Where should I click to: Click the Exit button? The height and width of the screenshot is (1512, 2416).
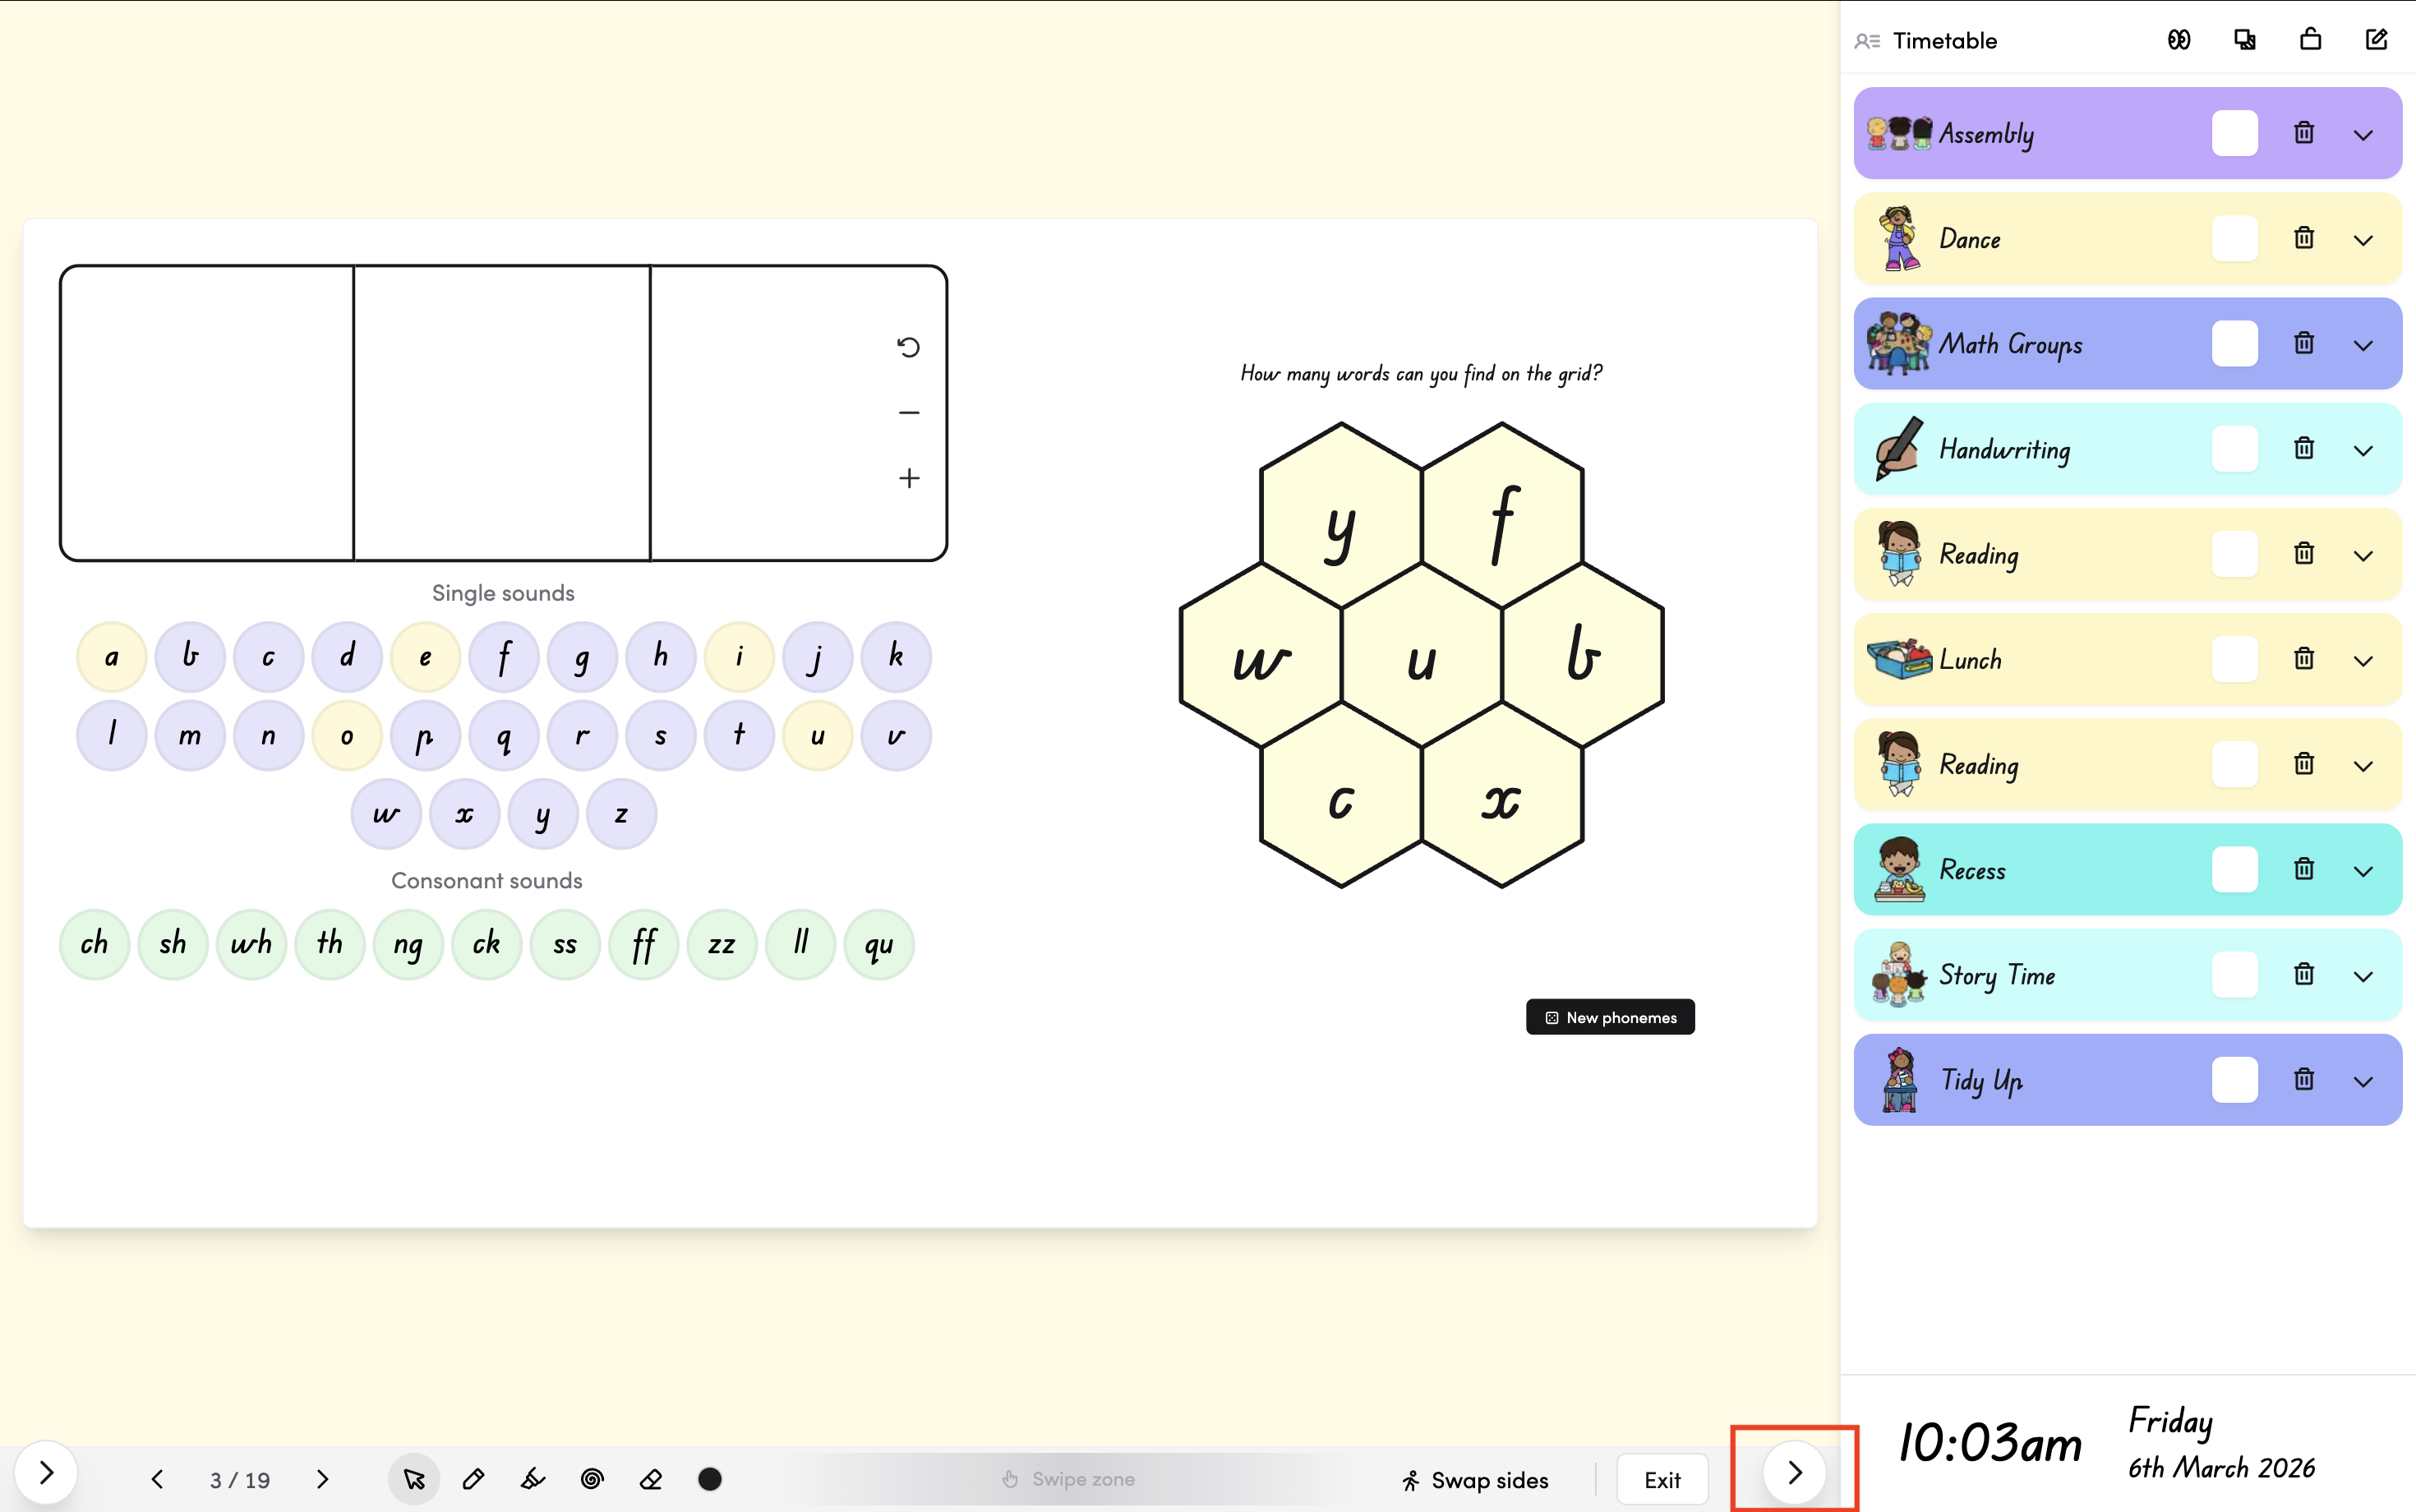1662,1480
